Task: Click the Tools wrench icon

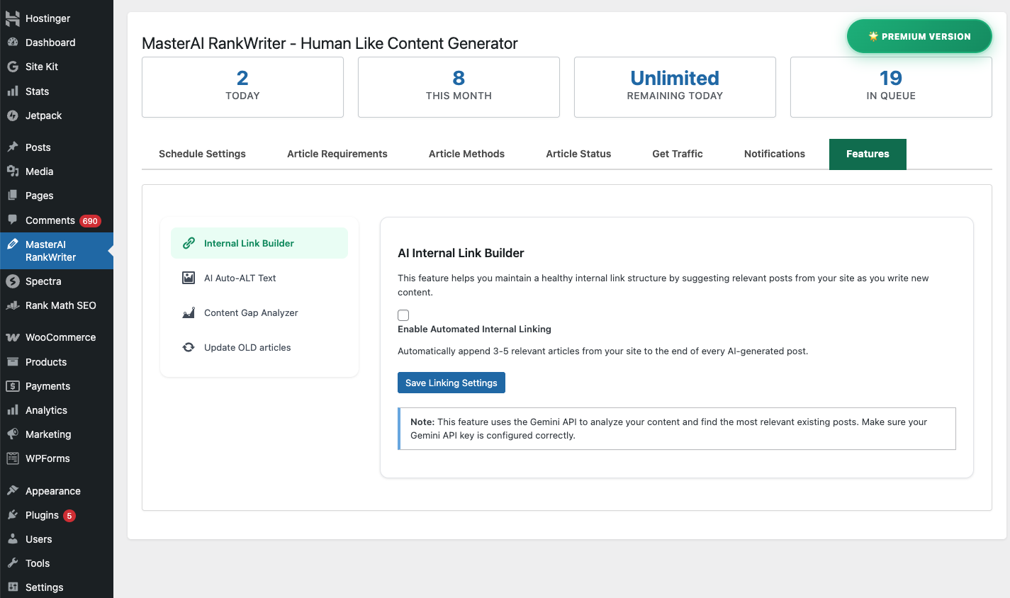Action: (x=13, y=563)
